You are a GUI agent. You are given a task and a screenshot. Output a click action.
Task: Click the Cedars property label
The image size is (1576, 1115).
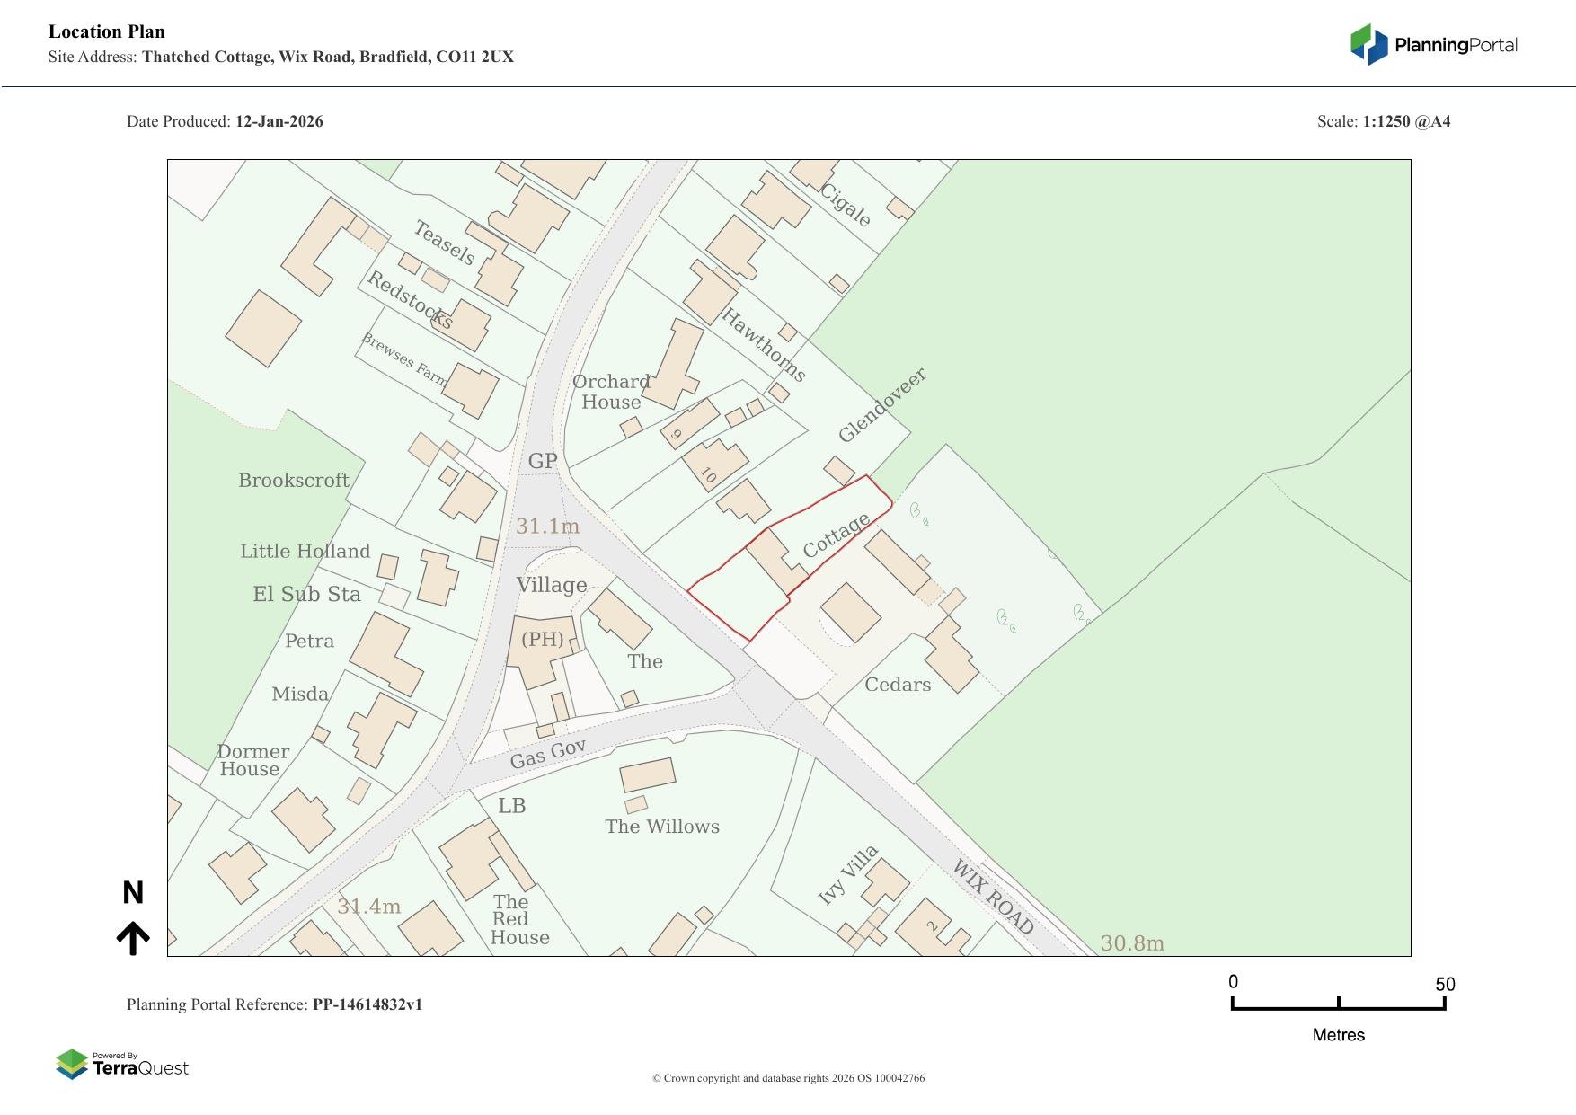[898, 685]
